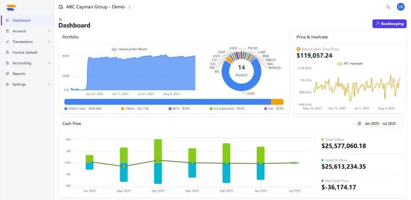Click the home breadcrumb icon
Image resolution: width=411 pixels, height=200 pixels.
(60, 19)
